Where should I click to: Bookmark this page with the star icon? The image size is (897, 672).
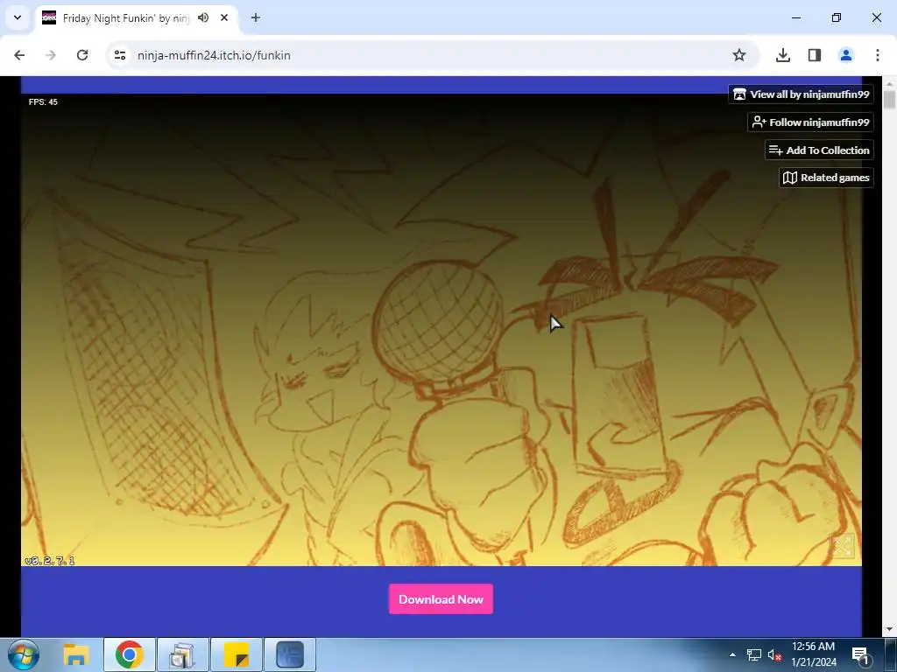[x=739, y=55]
